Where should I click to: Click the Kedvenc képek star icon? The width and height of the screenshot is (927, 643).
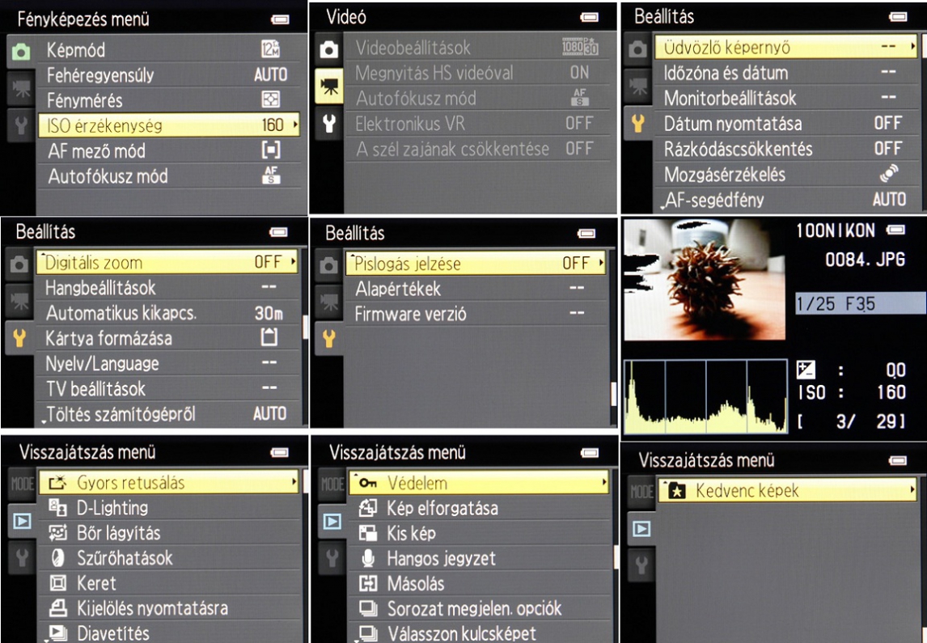(x=672, y=490)
